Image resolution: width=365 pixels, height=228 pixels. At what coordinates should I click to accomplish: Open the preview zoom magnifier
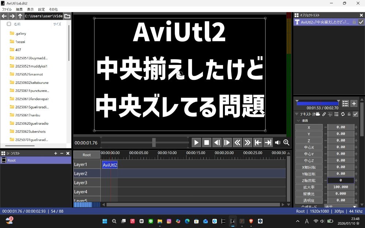click(286, 142)
